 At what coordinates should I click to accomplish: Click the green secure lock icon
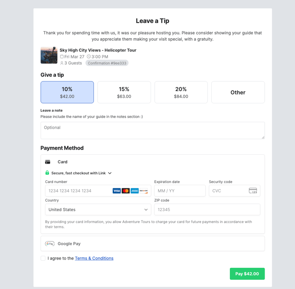point(47,173)
